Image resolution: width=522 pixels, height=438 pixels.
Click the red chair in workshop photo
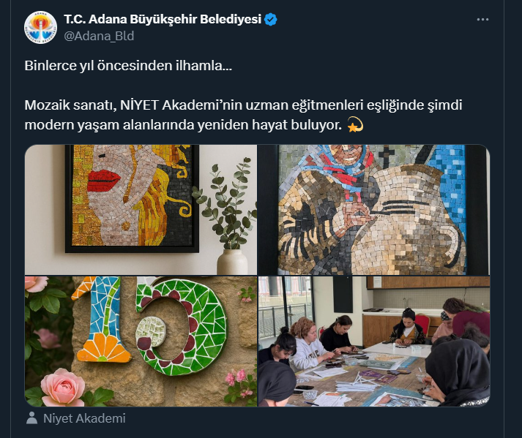click(x=422, y=324)
